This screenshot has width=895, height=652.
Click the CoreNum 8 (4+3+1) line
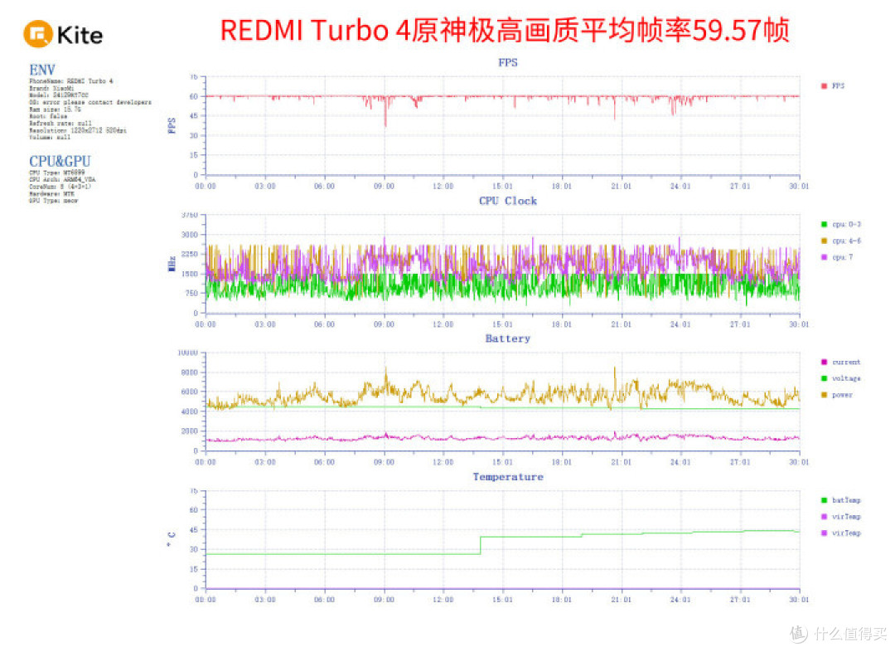(60, 187)
